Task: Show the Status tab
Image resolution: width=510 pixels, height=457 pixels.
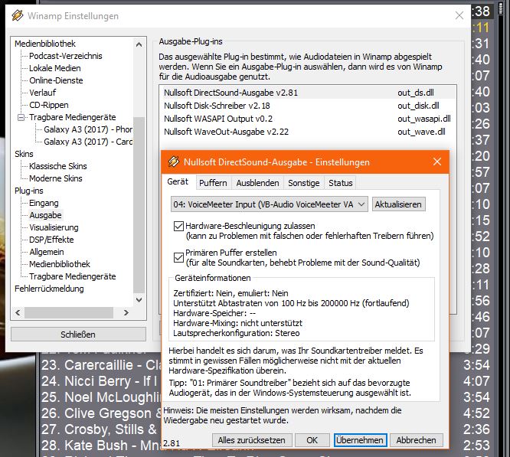Action: pos(341,183)
